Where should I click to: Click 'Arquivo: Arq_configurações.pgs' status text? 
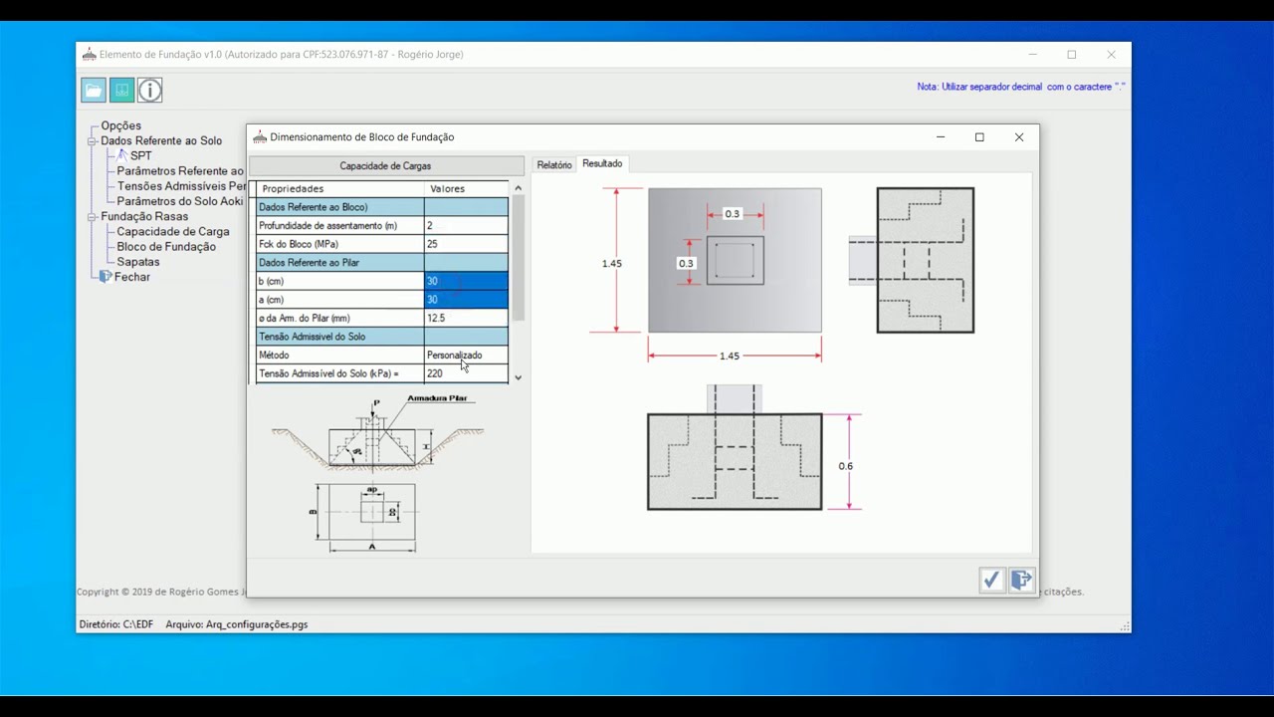[x=237, y=625]
